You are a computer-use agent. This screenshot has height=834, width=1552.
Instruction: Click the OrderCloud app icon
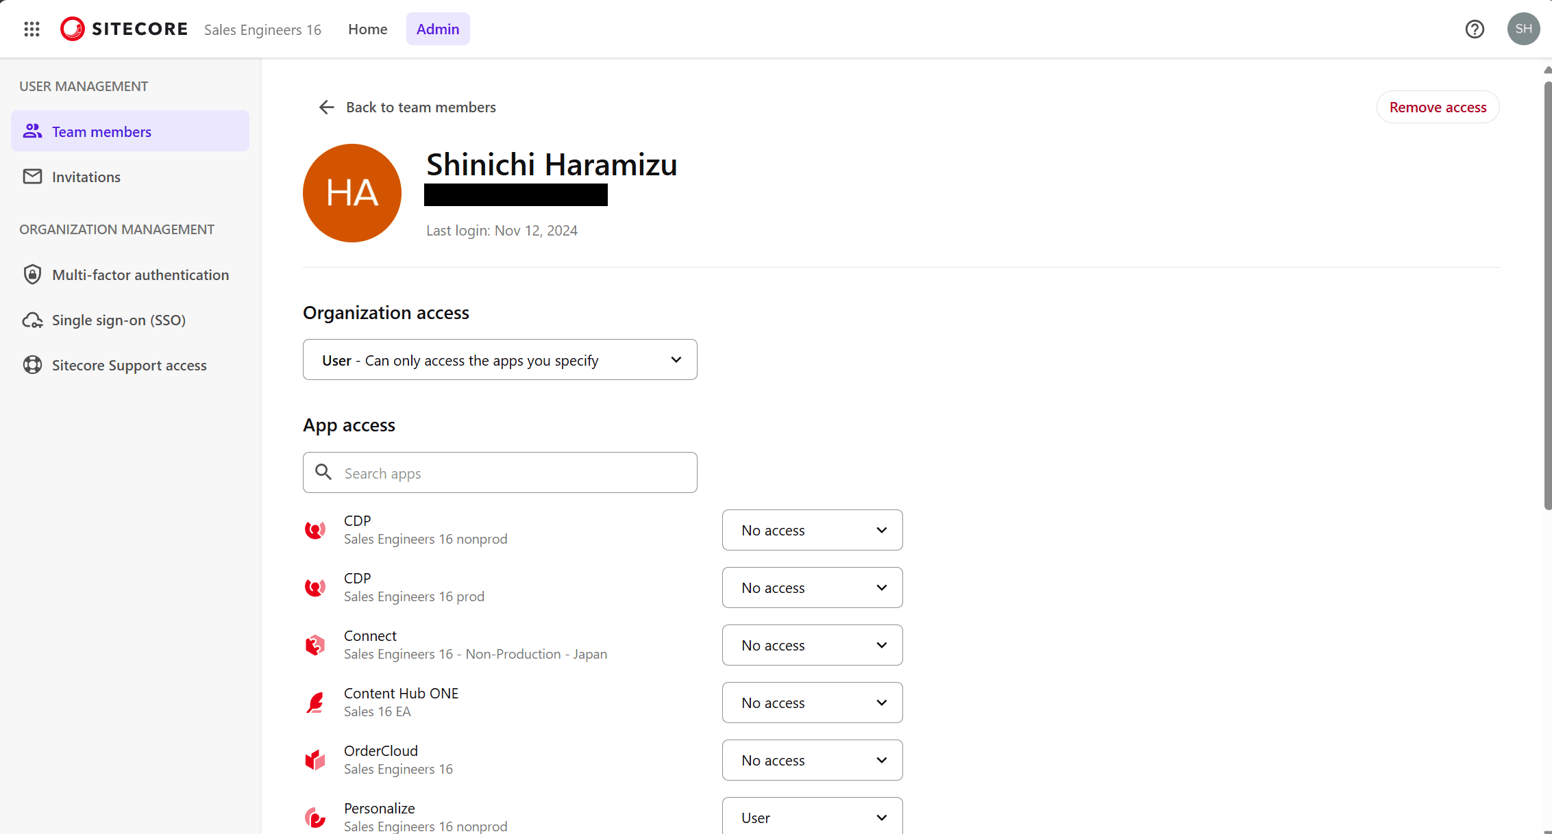pyautogui.click(x=315, y=759)
